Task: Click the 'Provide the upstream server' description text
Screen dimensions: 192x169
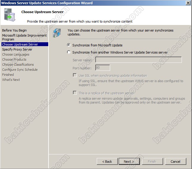Action: 80,21
